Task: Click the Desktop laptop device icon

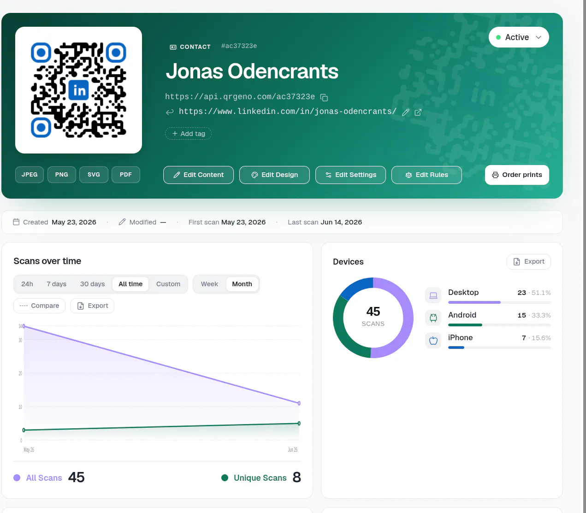Action: [x=433, y=295]
